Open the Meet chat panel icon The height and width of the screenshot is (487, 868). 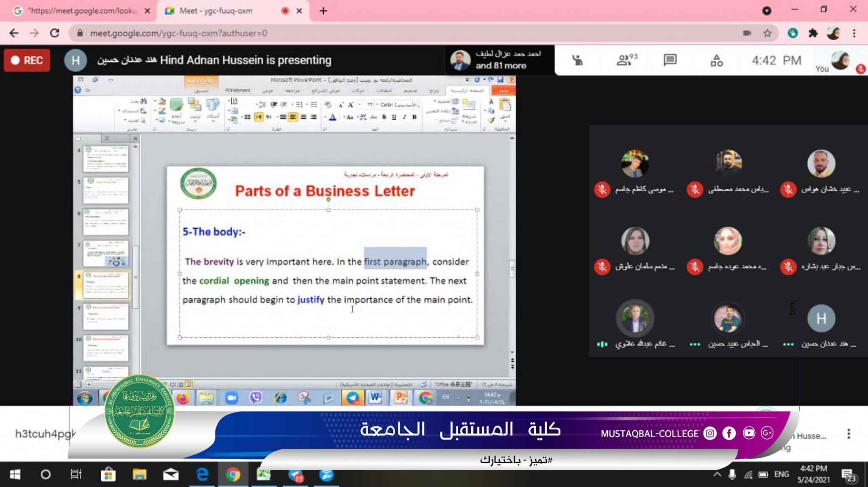coord(670,60)
